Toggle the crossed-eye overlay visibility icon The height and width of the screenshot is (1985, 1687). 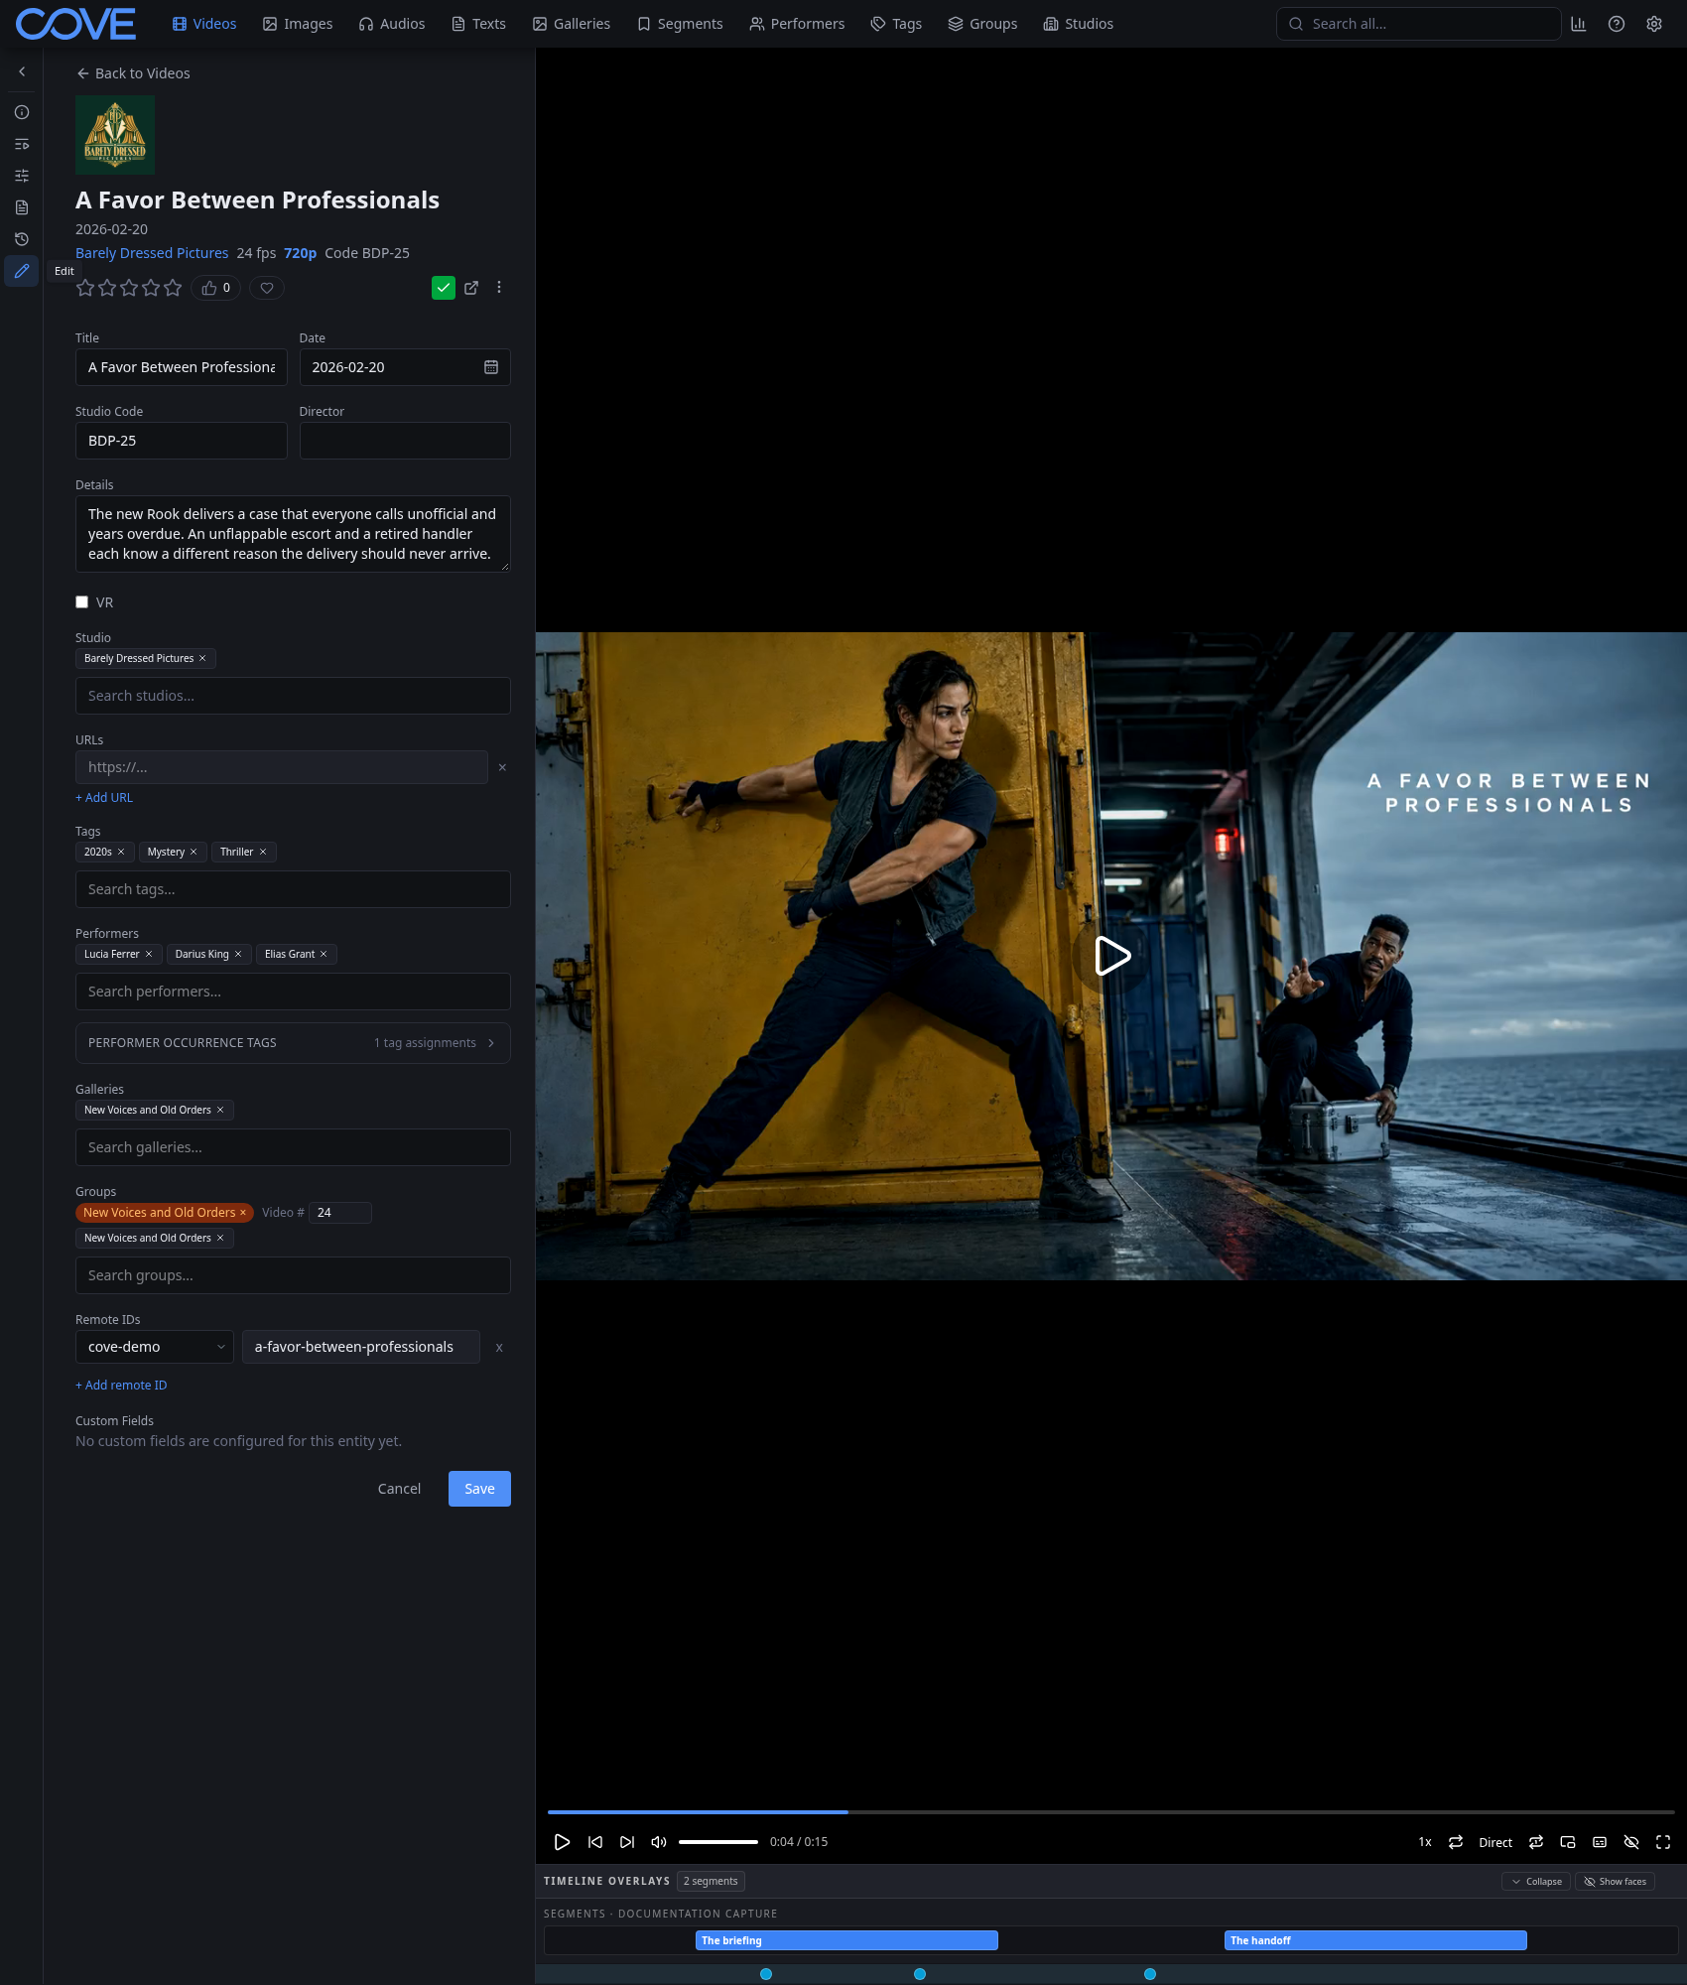pyautogui.click(x=1631, y=1842)
